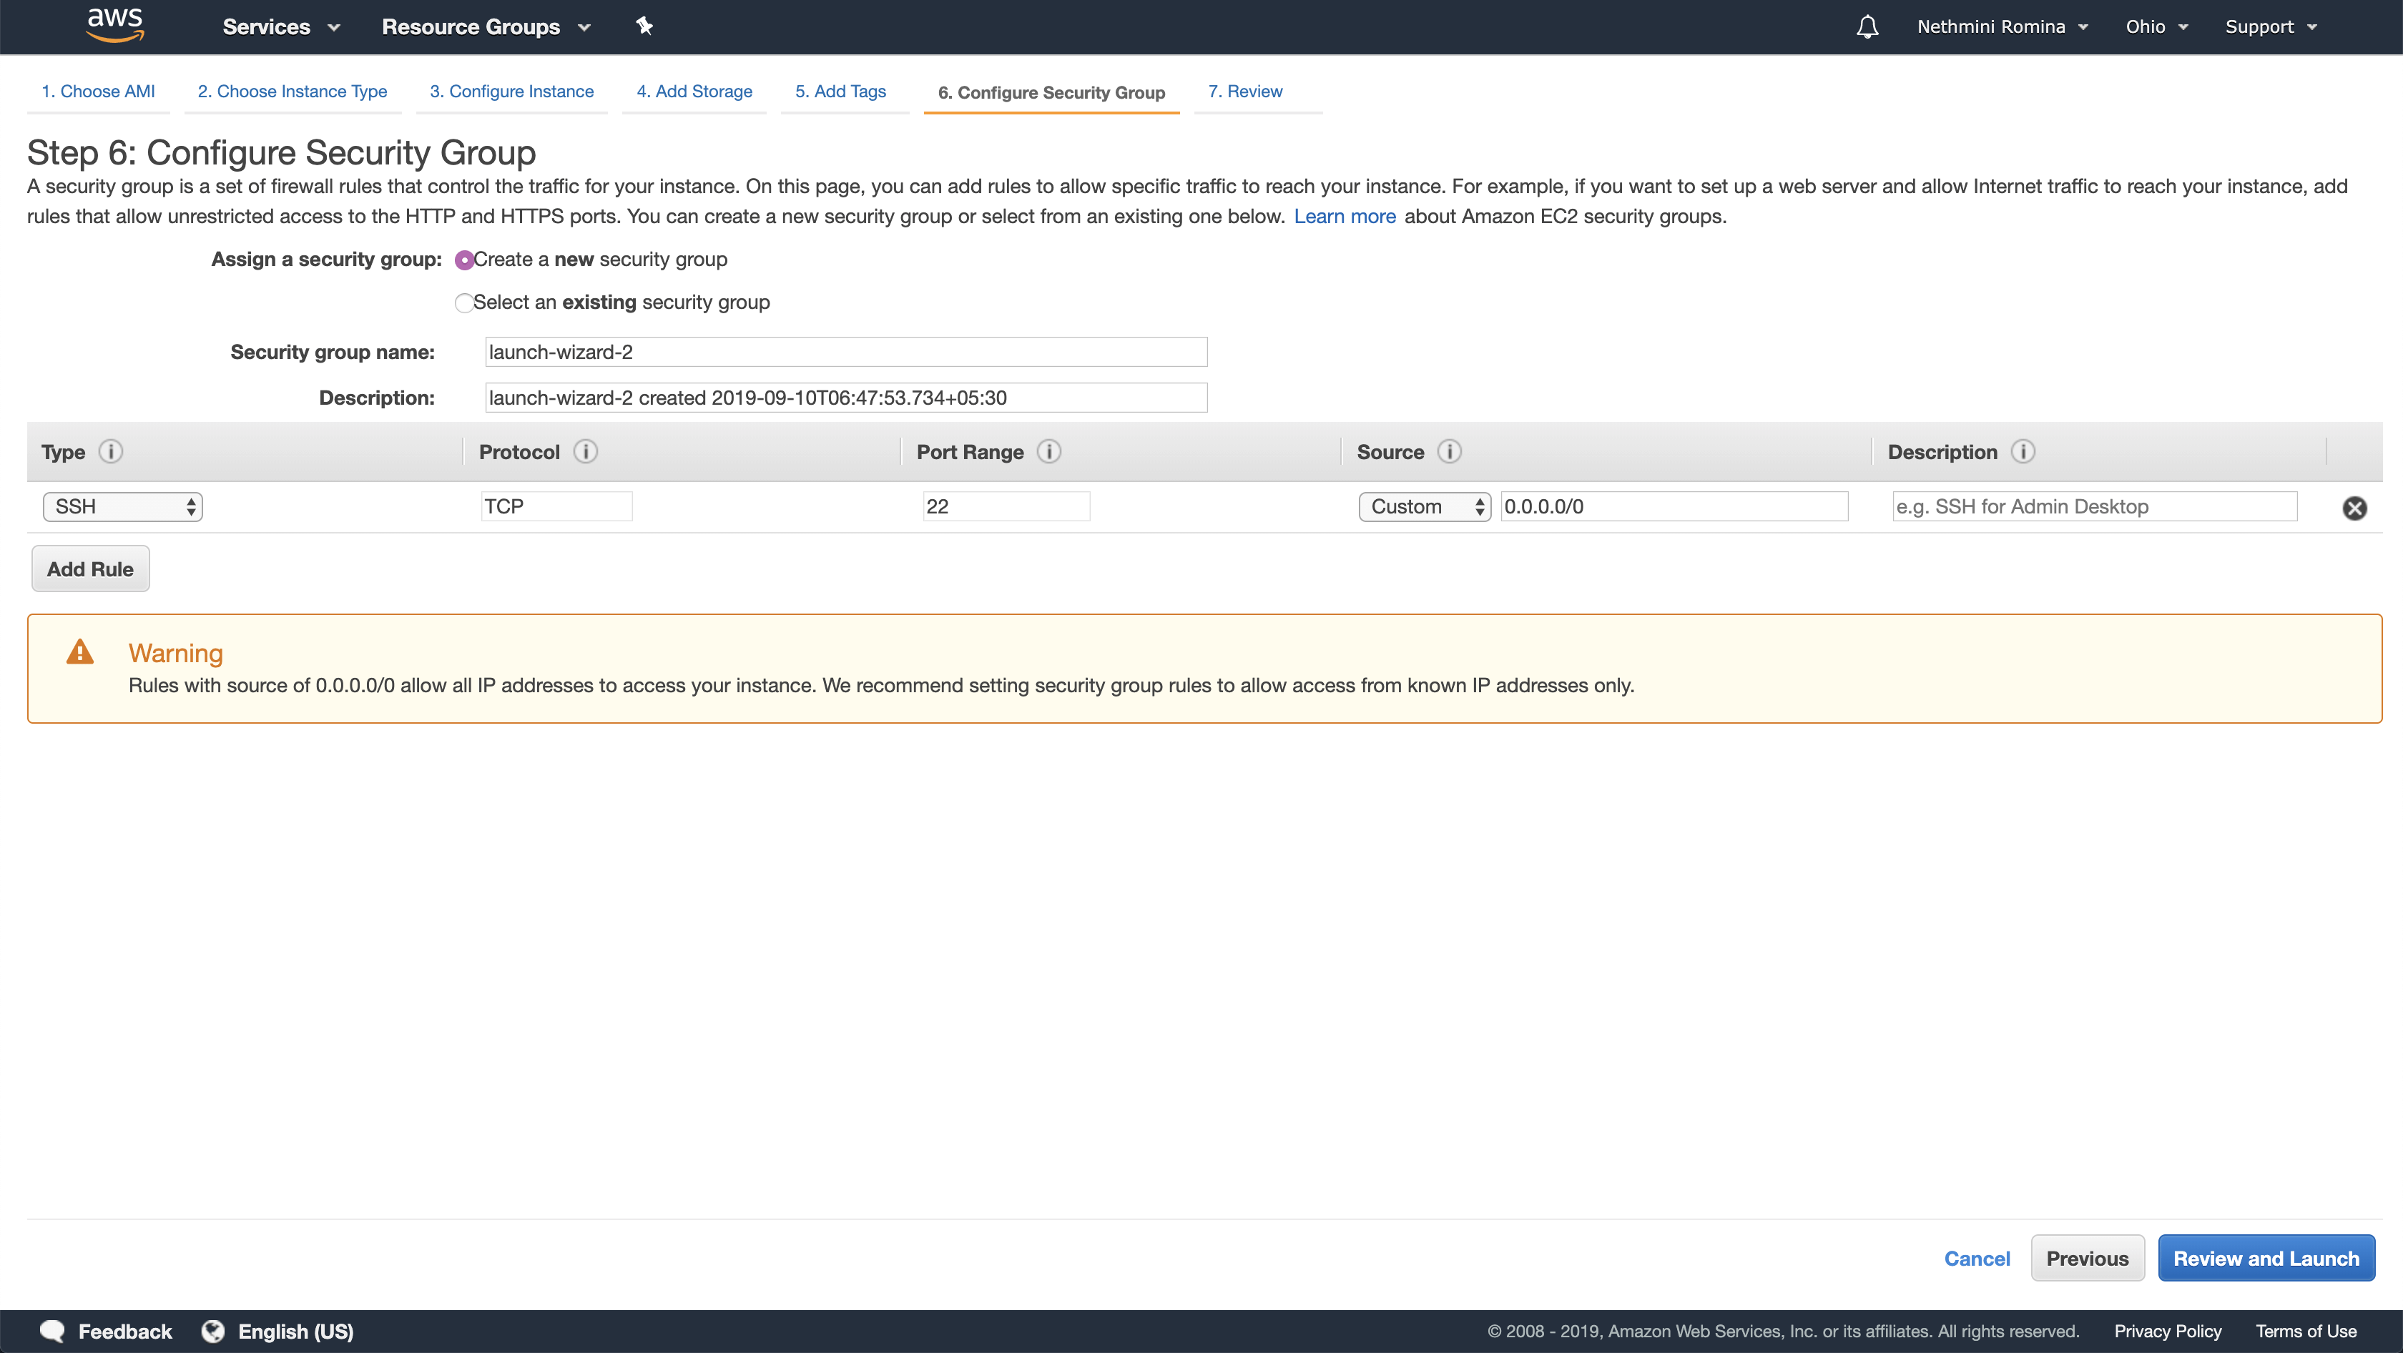Screen dimensions: 2403x1353
Task: Click the rule description placeholder field
Action: pyautogui.click(x=2094, y=506)
